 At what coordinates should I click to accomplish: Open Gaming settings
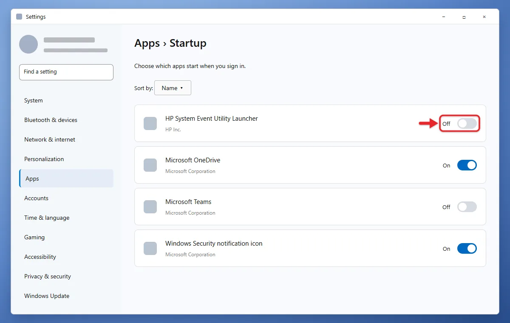[66, 237]
